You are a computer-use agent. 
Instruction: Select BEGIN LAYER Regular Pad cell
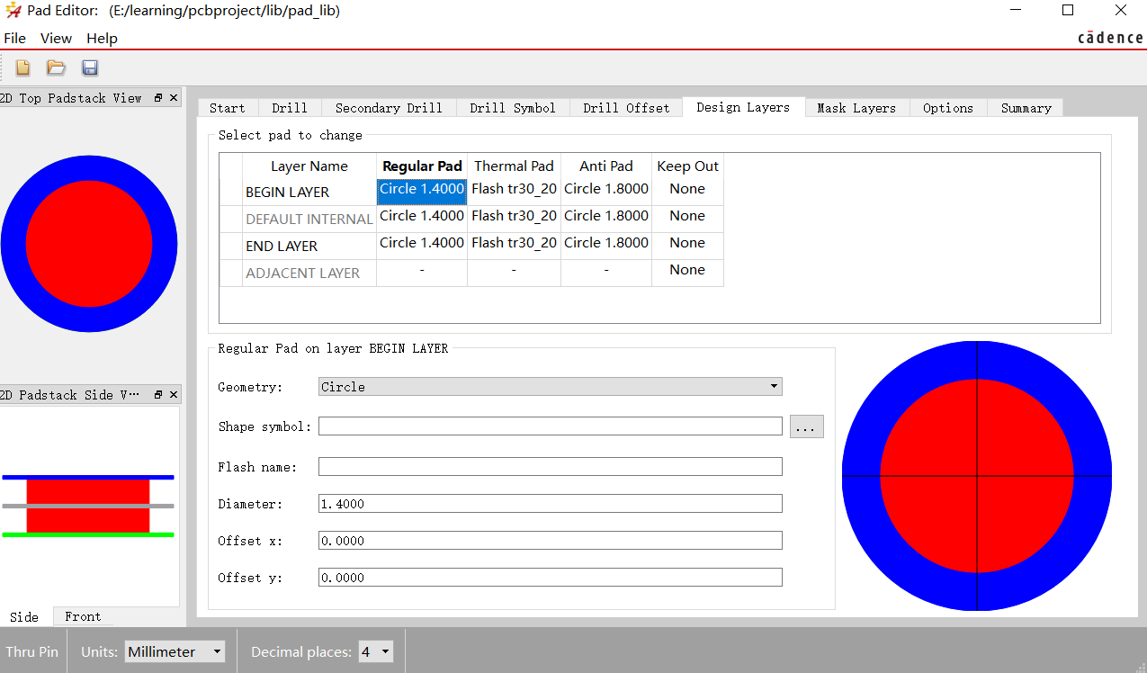pos(422,192)
